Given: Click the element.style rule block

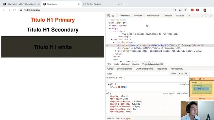Looking at the screenshot, I should (x=147, y=79).
